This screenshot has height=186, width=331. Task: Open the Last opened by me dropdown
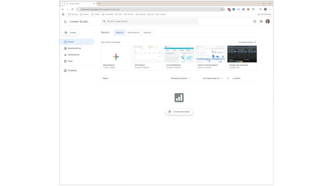(x=213, y=78)
